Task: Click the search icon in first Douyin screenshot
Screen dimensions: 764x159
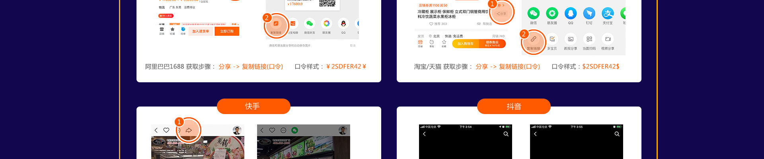Action: pyautogui.click(x=506, y=134)
